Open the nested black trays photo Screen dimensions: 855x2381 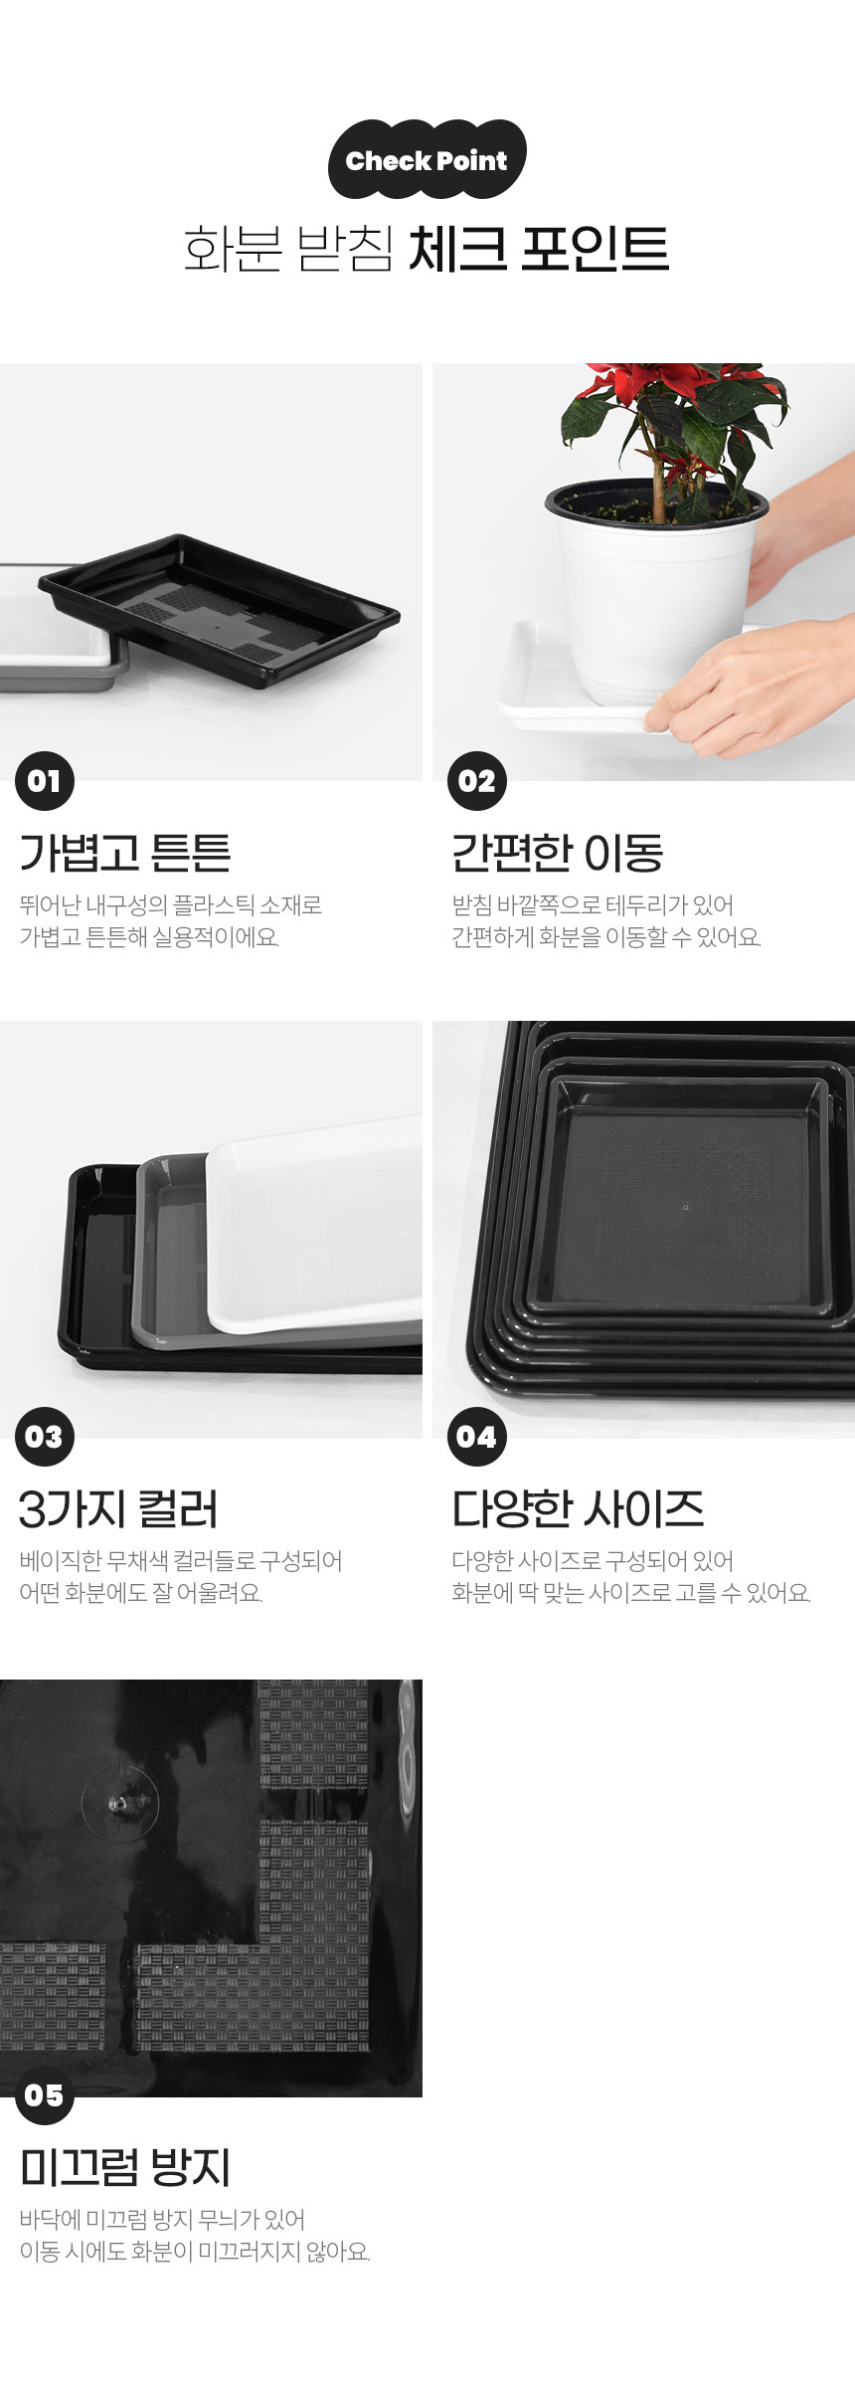tap(643, 1229)
